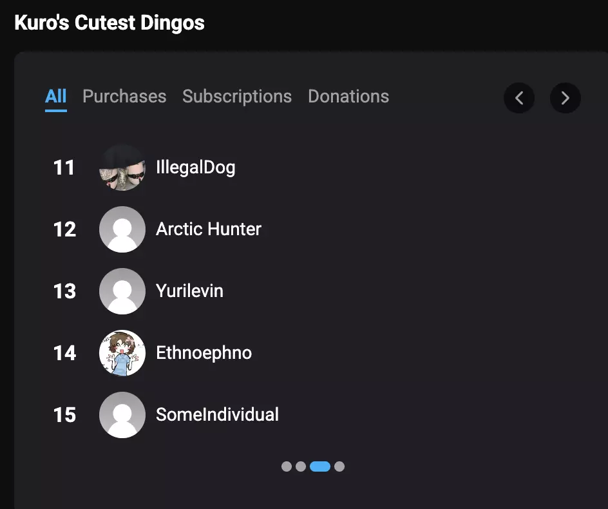Jump to fourth page dot indicator

[x=339, y=466]
